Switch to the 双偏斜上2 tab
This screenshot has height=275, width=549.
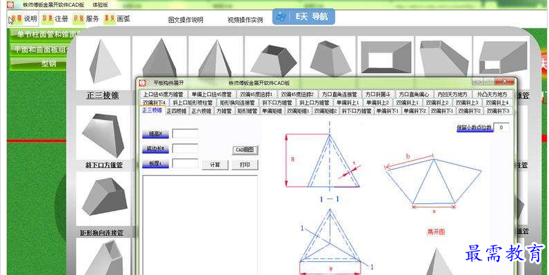(437, 103)
